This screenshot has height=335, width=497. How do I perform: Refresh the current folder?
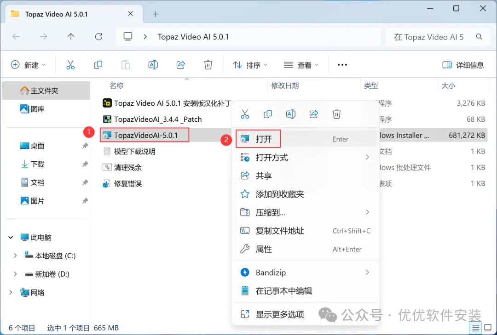[x=98, y=37]
